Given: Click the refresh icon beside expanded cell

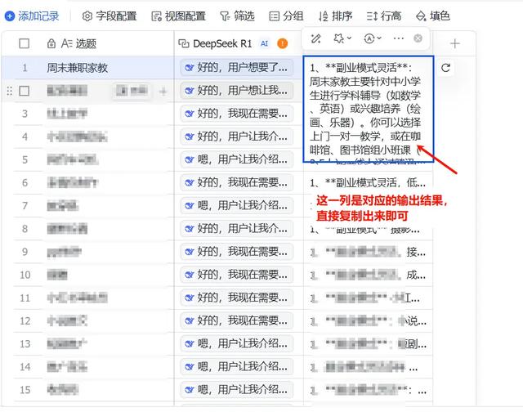Looking at the screenshot, I should pos(446,68).
